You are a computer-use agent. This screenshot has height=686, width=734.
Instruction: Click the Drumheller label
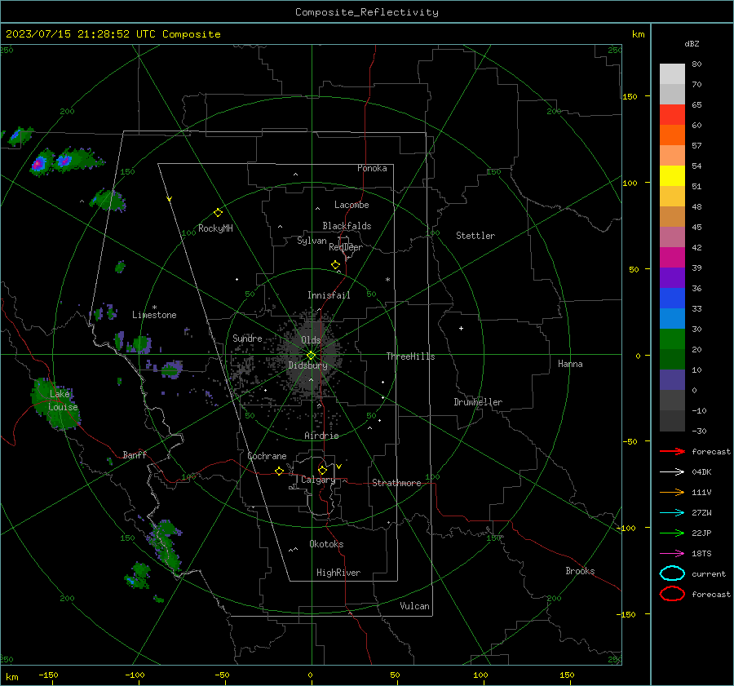tap(478, 402)
